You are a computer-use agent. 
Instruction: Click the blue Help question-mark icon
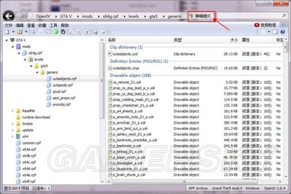tap(283, 32)
